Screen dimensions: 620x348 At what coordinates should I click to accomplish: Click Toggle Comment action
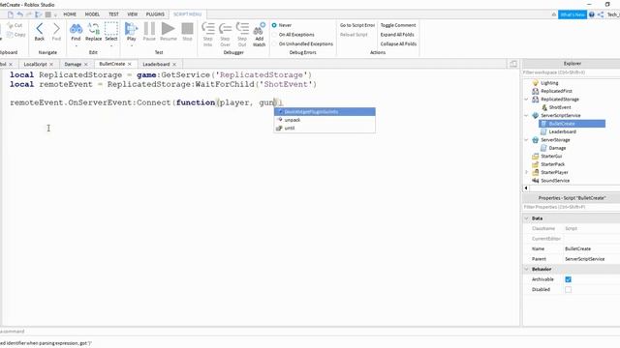tap(398, 25)
